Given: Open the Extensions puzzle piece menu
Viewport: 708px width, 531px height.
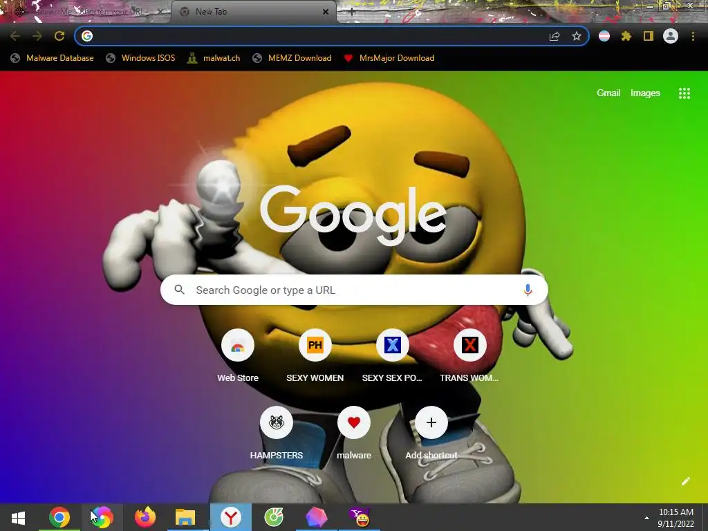Looking at the screenshot, I should coord(626,36).
